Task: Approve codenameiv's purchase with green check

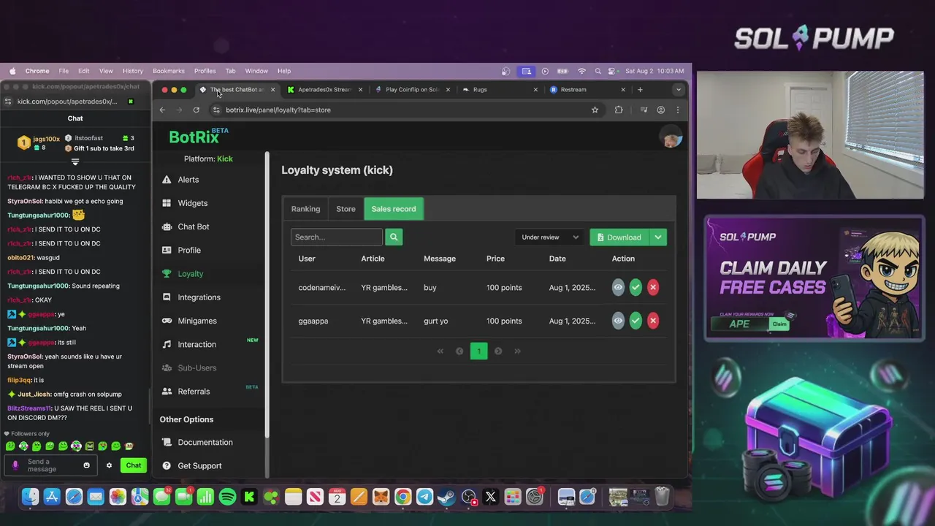Action: pyautogui.click(x=636, y=287)
